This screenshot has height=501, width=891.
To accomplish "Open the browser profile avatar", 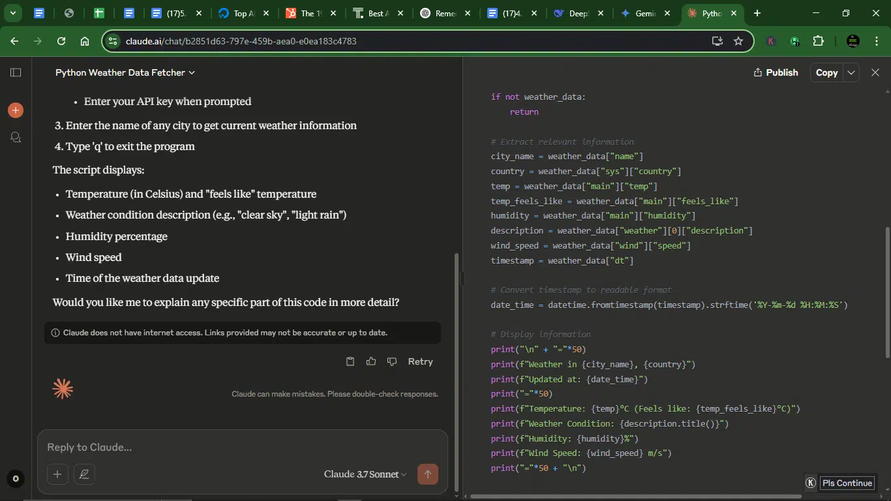I will coord(853,41).
